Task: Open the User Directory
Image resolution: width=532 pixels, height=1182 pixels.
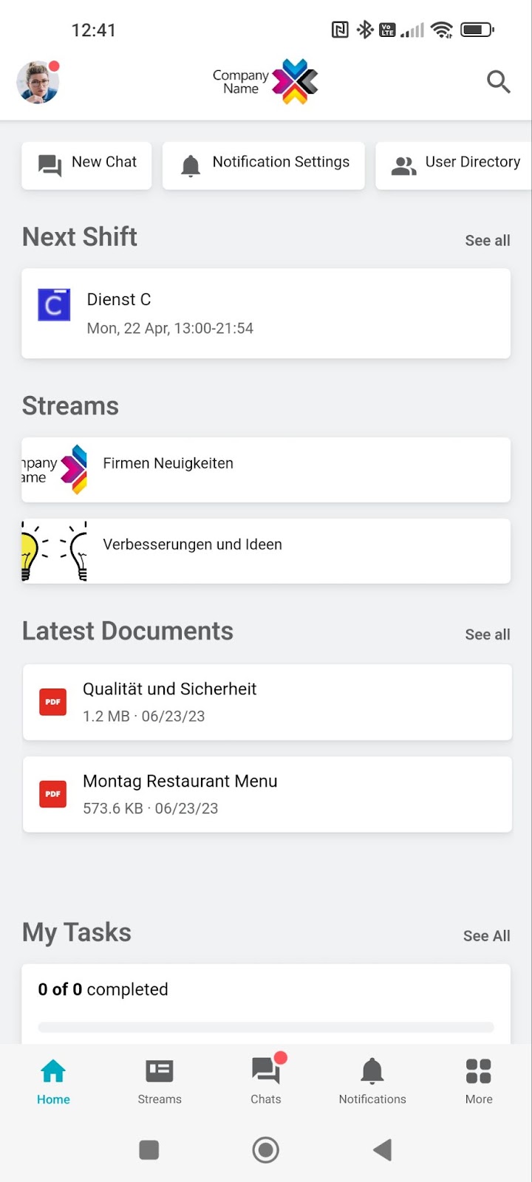Action: [x=455, y=165]
